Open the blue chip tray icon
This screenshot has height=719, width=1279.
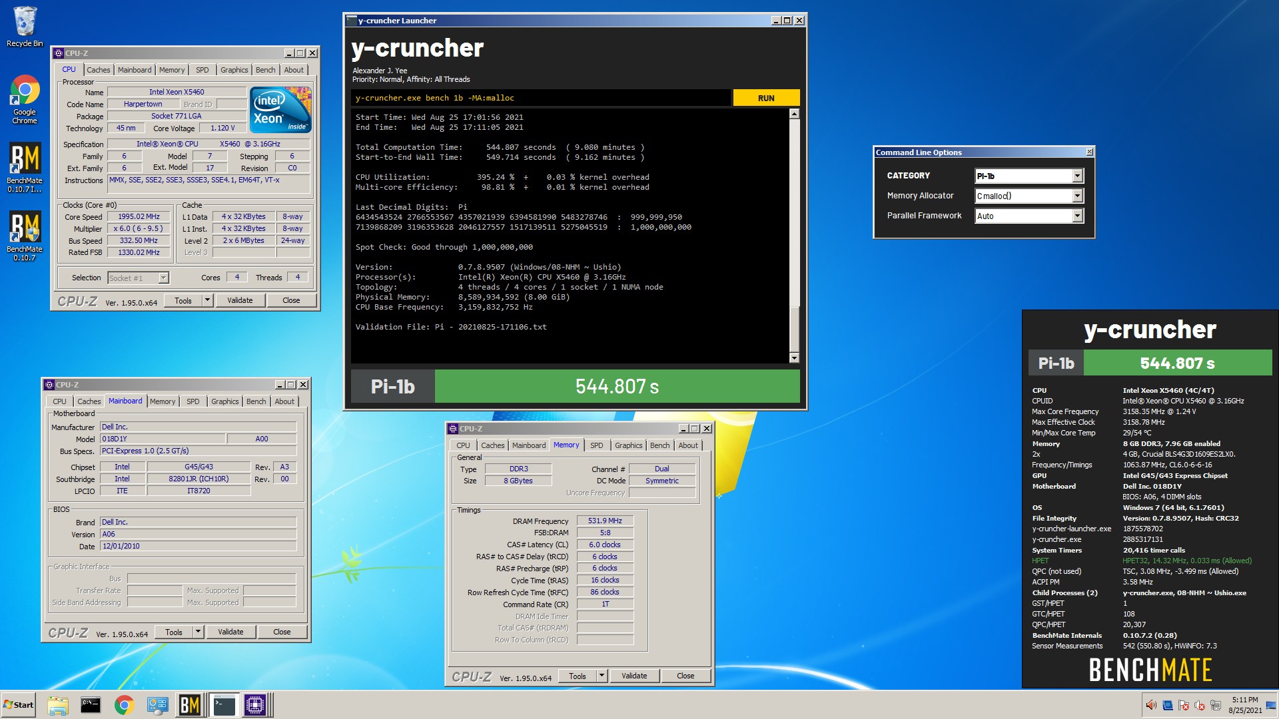[x=1168, y=705]
